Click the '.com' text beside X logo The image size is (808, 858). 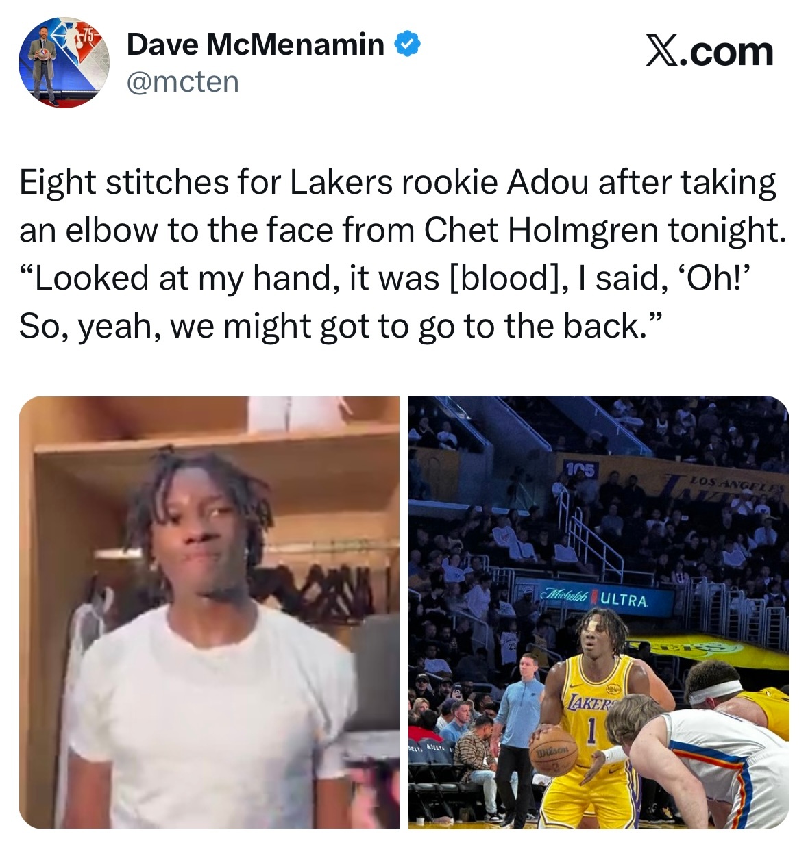[726, 52]
